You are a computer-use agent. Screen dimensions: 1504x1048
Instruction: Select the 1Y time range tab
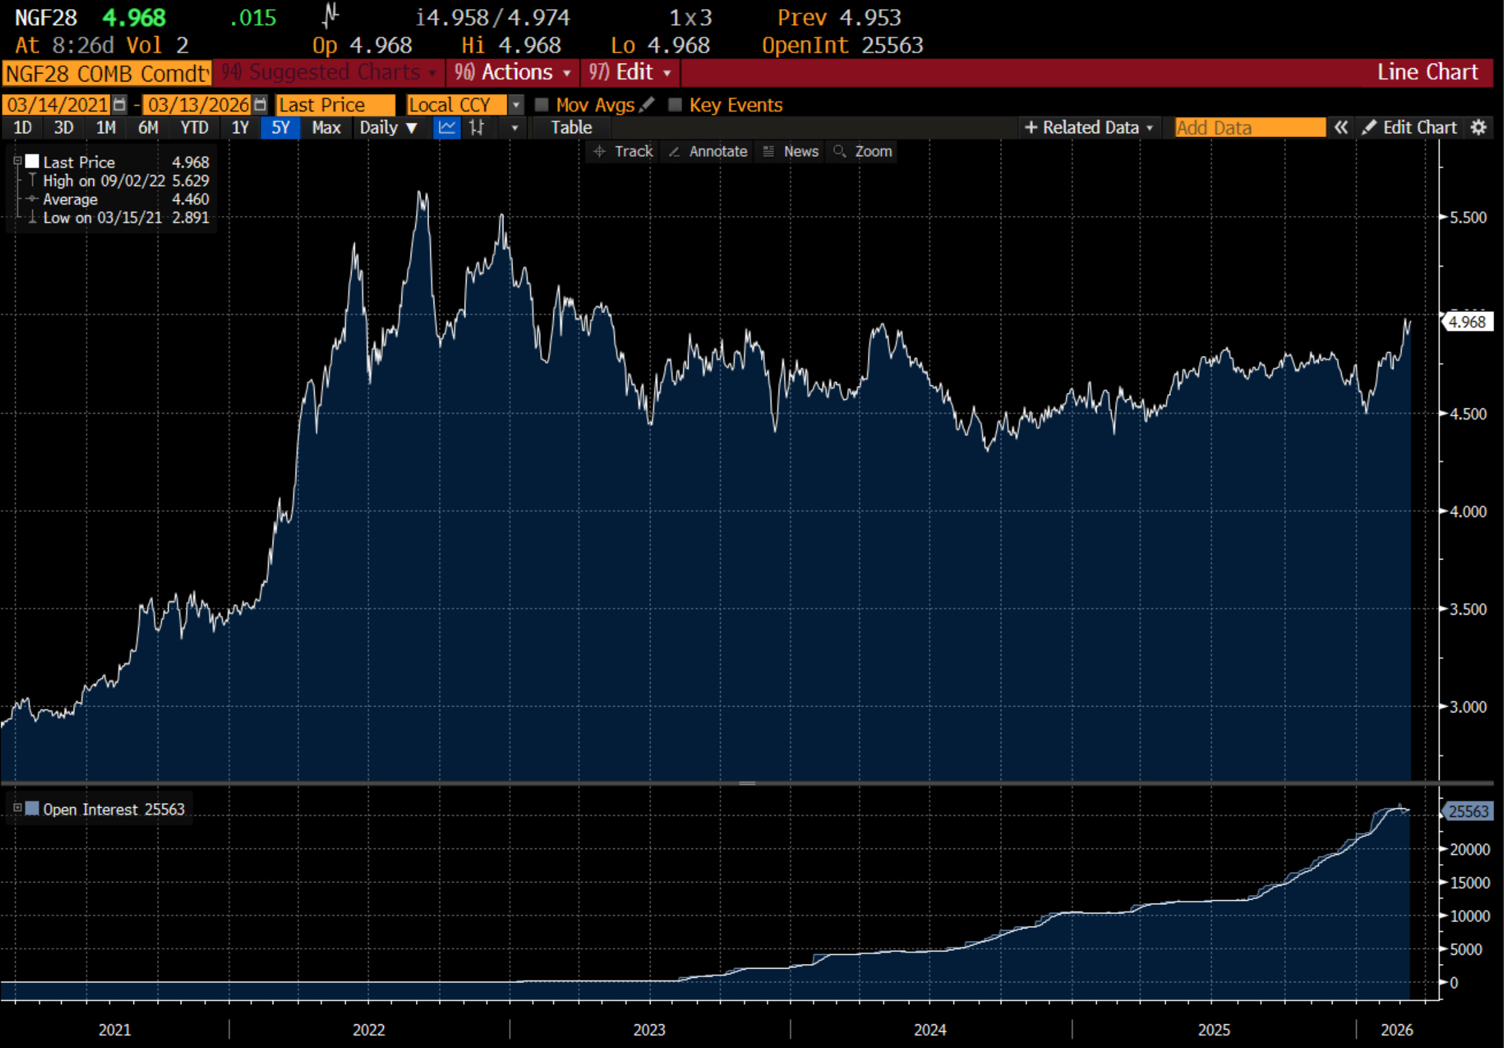pyautogui.click(x=240, y=127)
